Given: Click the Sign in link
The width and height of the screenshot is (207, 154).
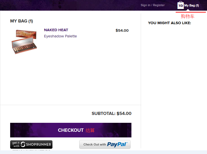Looking at the screenshot, I should tap(146, 5).
